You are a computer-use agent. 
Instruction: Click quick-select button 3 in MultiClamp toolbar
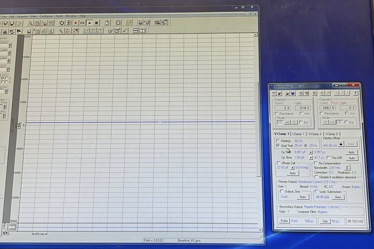pos(347,93)
